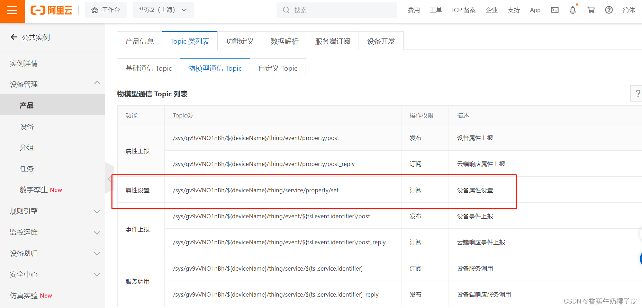Click the table help question mark
Viewport: 642px width, 308px height.
pyautogui.click(x=638, y=93)
